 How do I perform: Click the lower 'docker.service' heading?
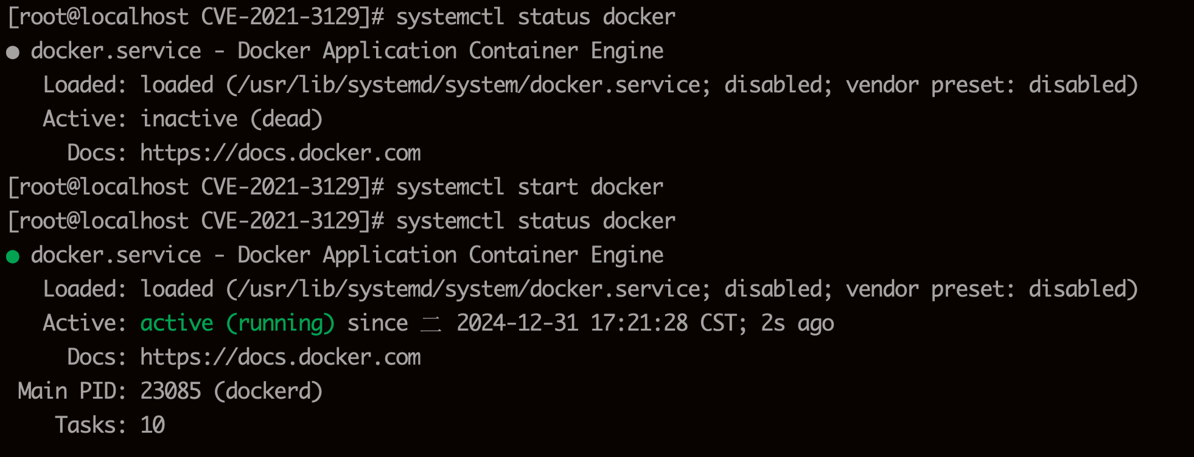point(116,255)
